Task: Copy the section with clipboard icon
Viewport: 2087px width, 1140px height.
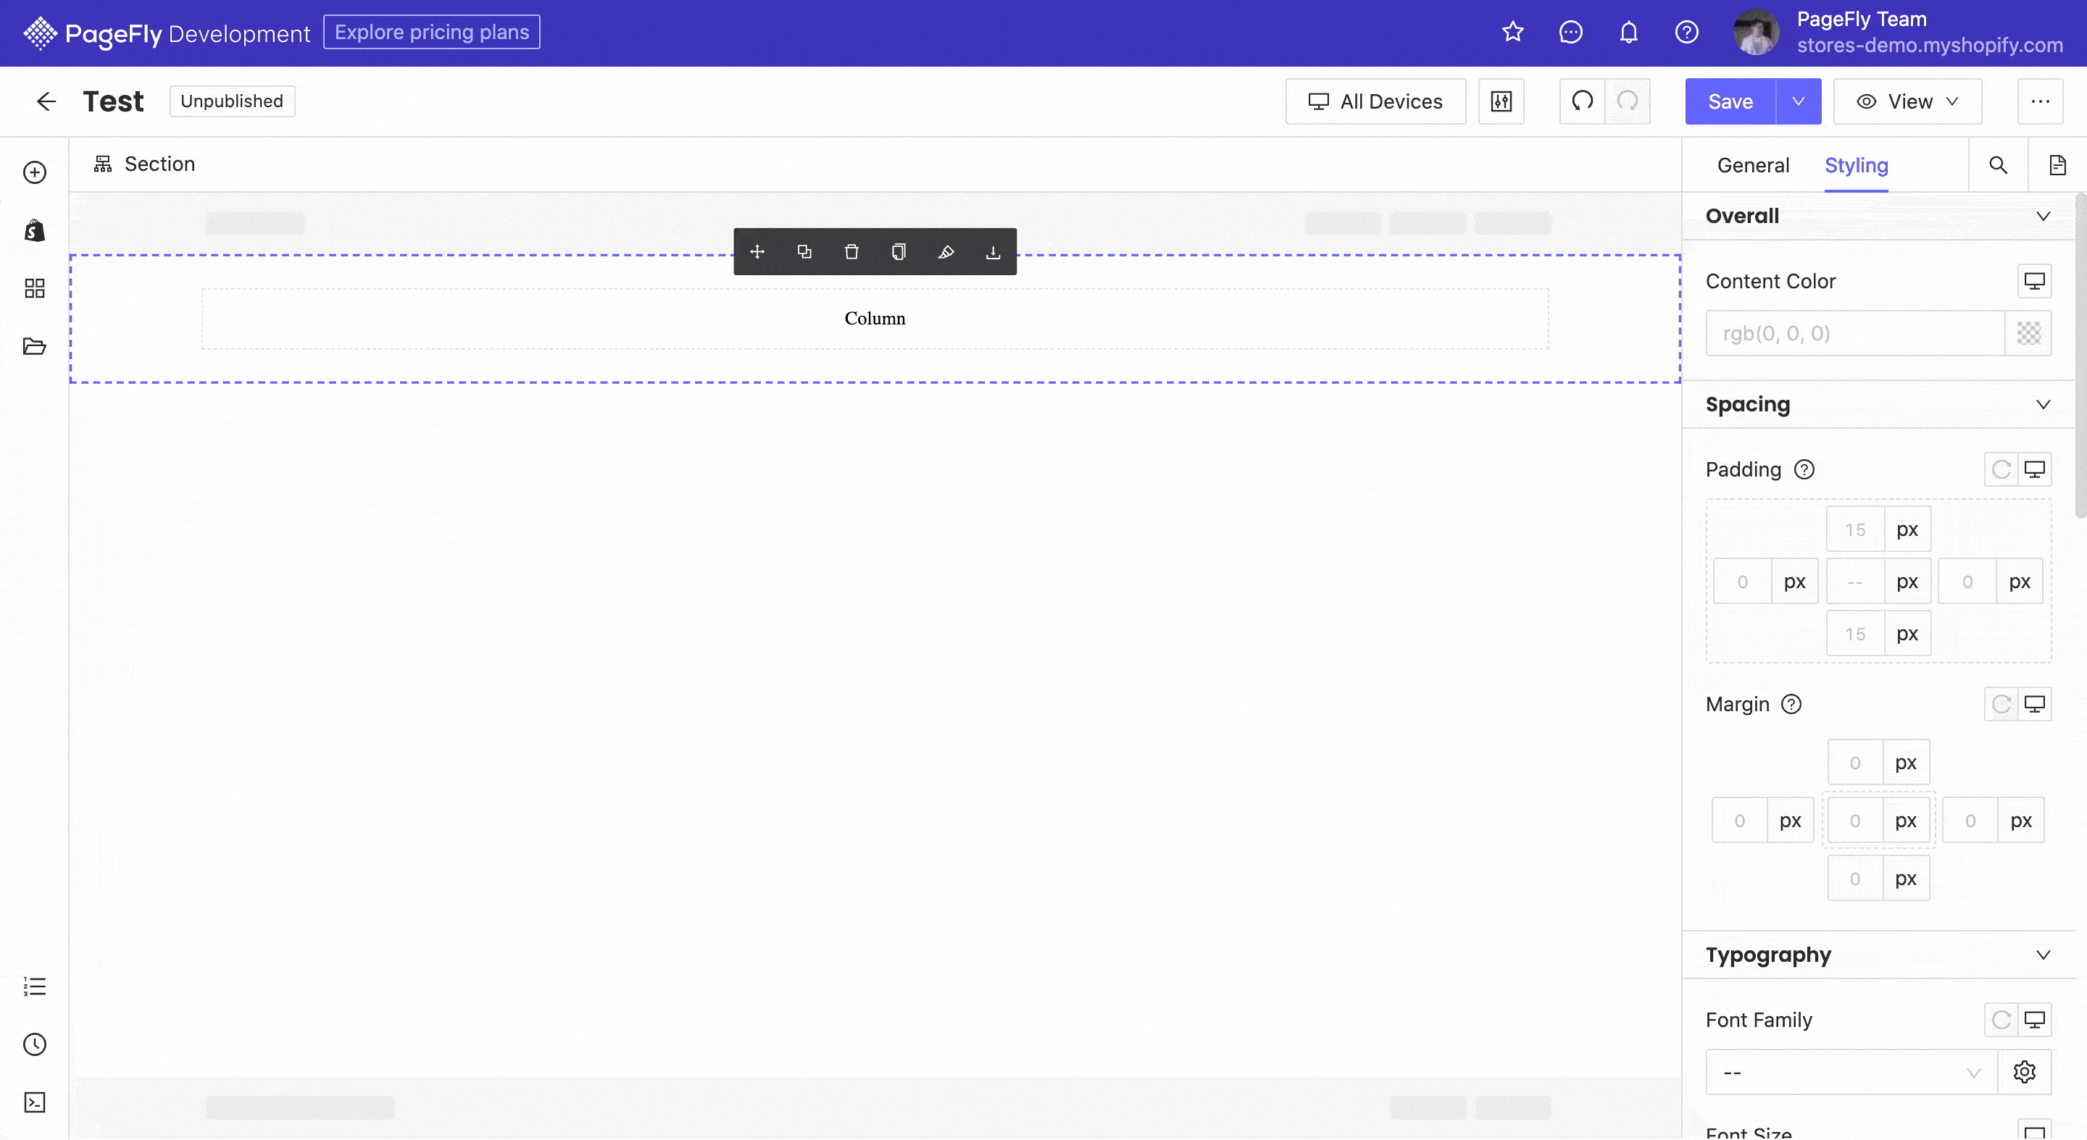Action: (x=899, y=252)
